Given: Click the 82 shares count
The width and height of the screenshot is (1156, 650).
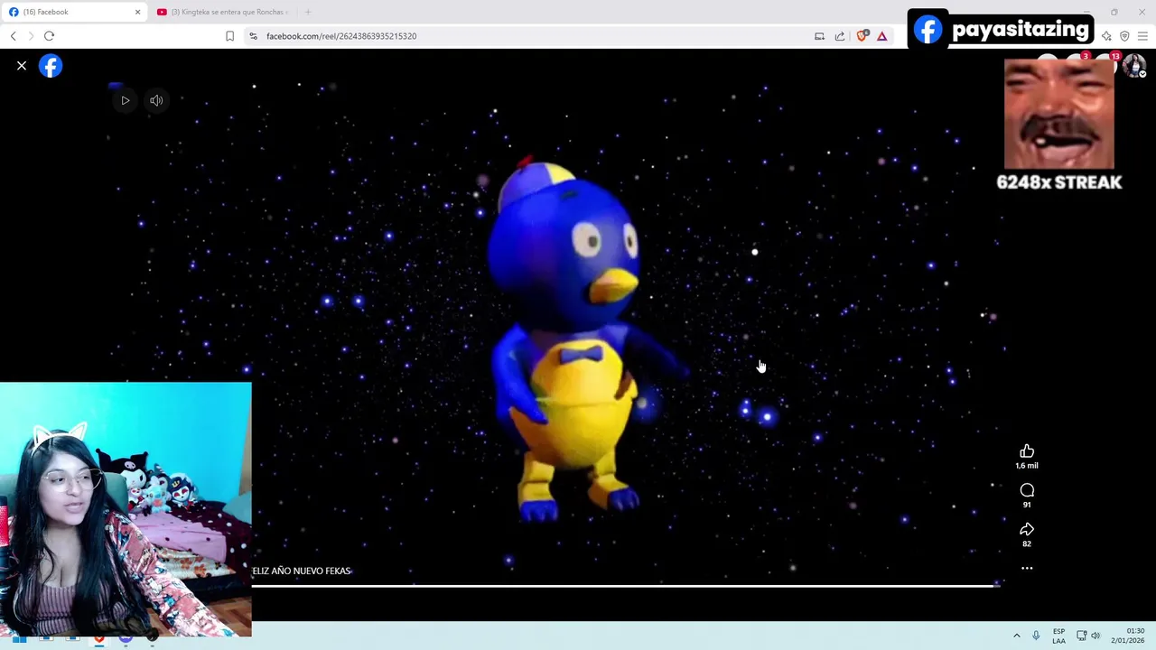Looking at the screenshot, I should pyautogui.click(x=1027, y=543).
